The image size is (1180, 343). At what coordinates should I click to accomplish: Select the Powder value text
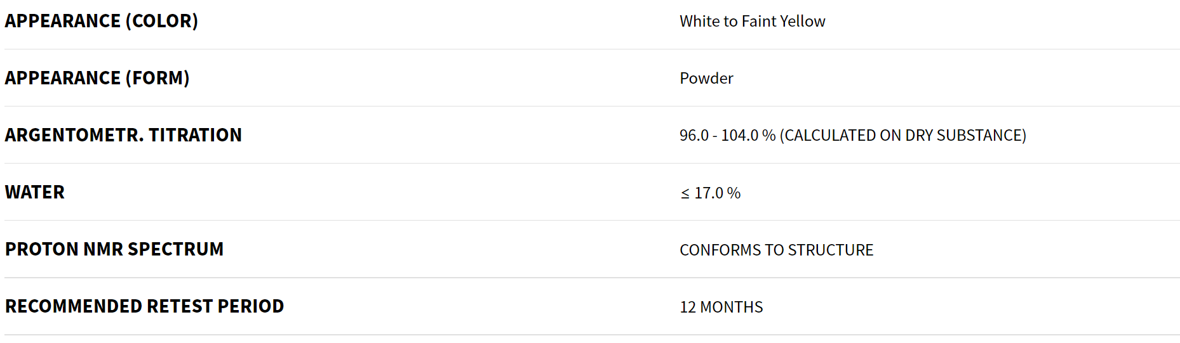[706, 79]
